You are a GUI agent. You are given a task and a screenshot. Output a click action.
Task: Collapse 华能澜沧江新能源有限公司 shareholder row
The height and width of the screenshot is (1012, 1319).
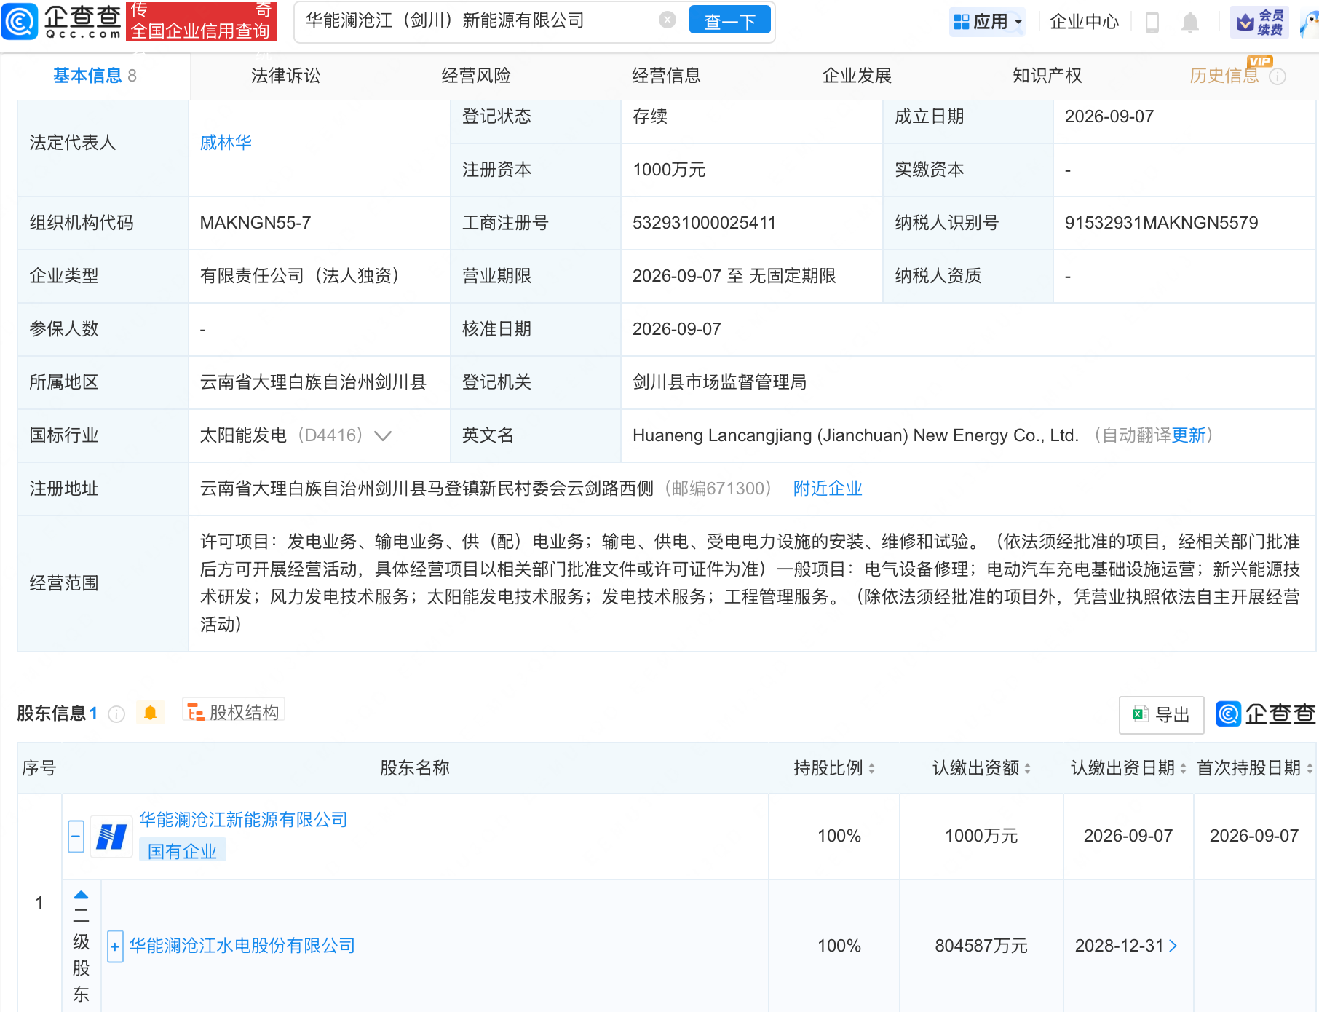coord(76,836)
